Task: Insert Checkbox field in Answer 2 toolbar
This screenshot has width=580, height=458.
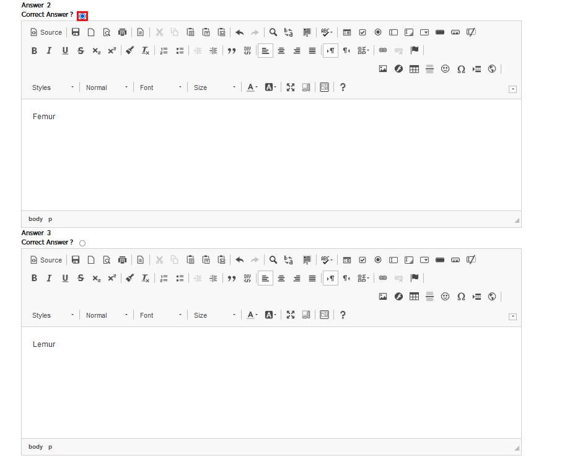Action: 362,32
